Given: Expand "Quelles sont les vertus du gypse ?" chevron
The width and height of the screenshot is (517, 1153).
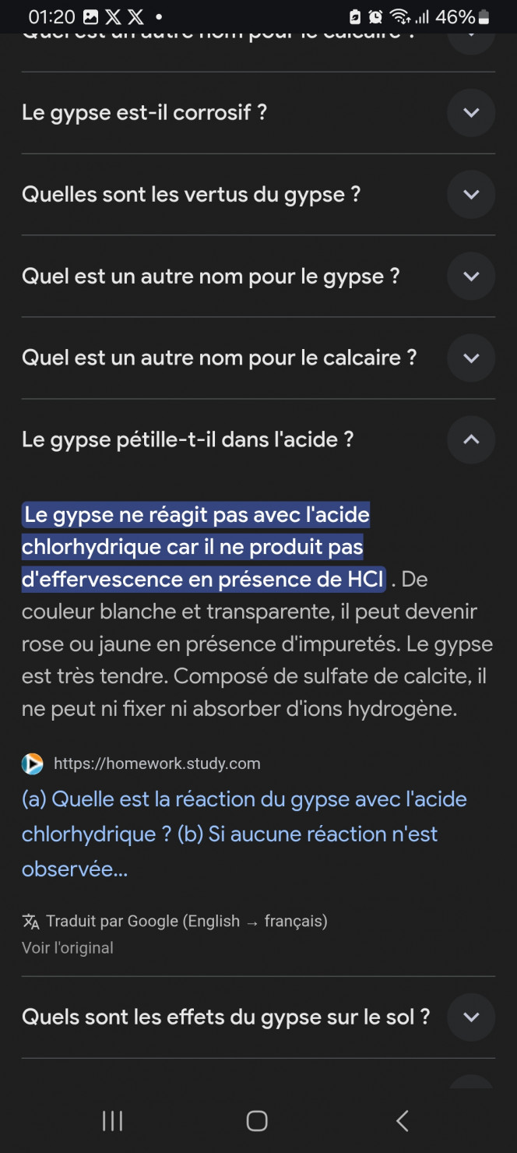Looking at the screenshot, I should [471, 195].
